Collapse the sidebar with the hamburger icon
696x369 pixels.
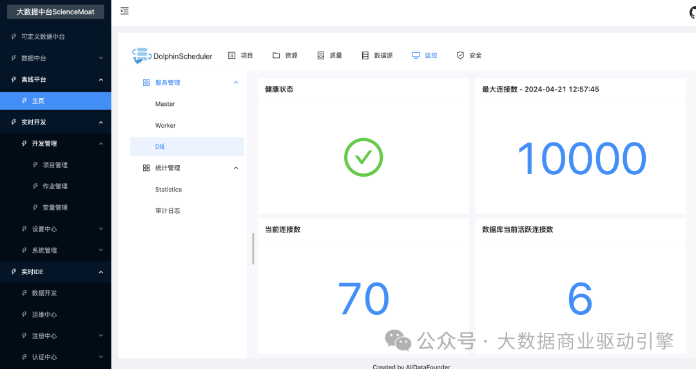(124, 11)
